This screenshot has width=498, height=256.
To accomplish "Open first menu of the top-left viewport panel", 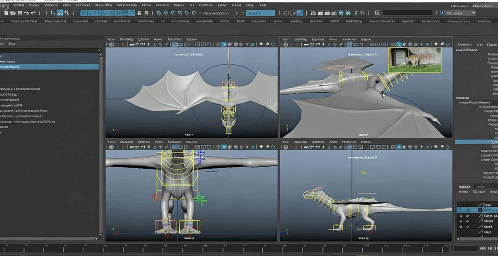I will (111, 39).
